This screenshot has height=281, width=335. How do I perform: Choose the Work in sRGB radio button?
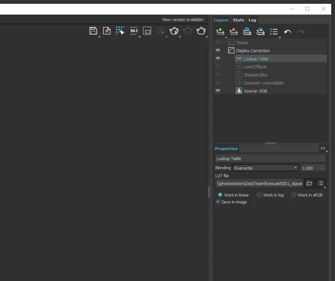coord(294,195)
